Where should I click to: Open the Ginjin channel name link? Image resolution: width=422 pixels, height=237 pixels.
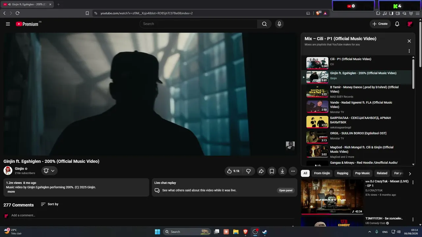click(x=19, y=169)
